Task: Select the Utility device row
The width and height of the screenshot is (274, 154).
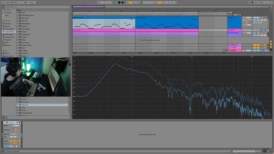Action: [42, 110]
